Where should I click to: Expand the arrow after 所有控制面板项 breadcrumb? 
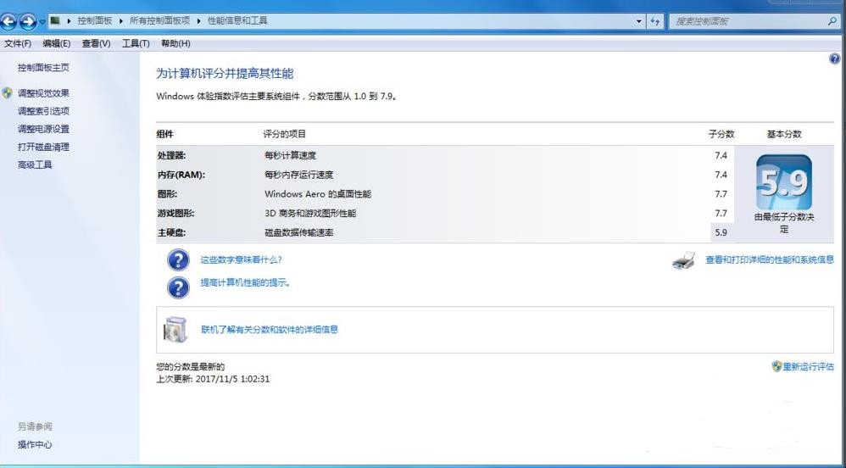198,20
